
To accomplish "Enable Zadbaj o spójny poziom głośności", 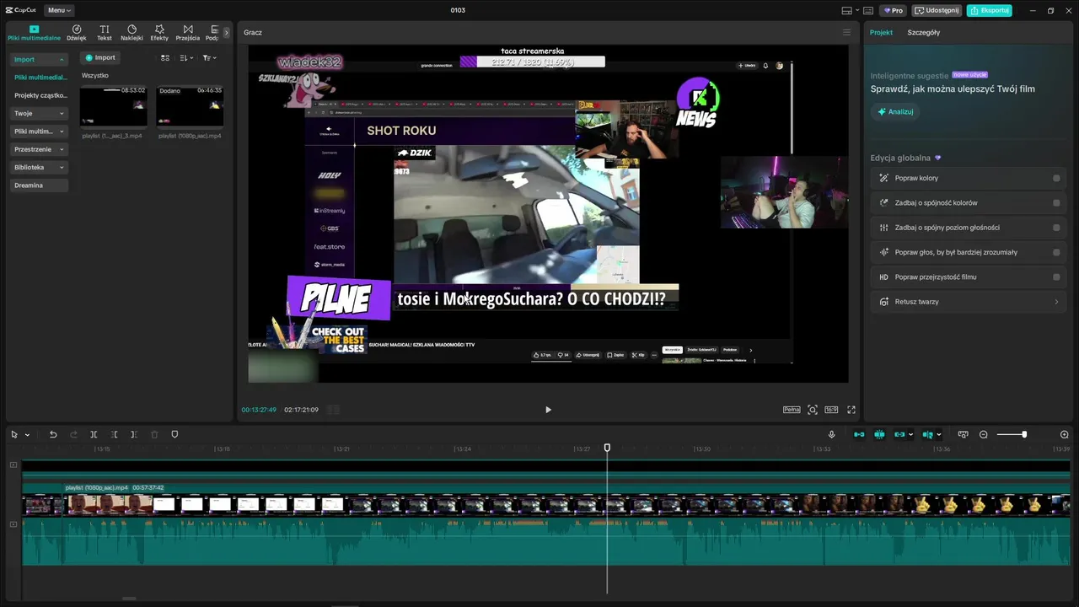I will 1056,228.
